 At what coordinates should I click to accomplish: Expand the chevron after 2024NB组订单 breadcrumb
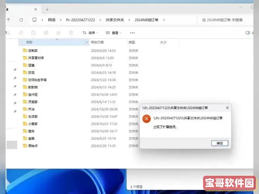tap(164, 20)
